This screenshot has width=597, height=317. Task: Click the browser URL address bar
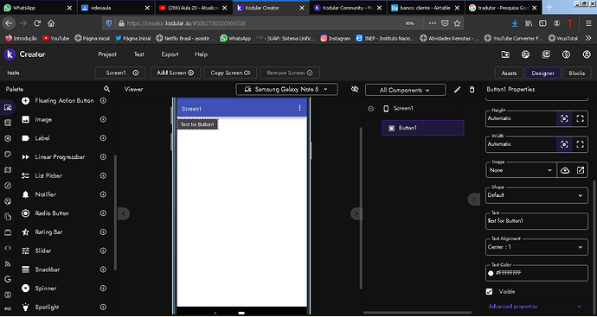point(263,23)
